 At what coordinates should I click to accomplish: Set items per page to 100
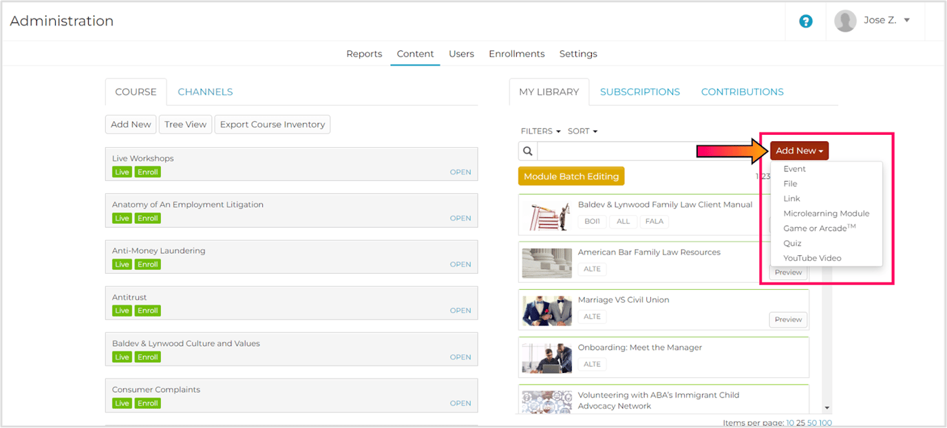[x=825, y=422]
